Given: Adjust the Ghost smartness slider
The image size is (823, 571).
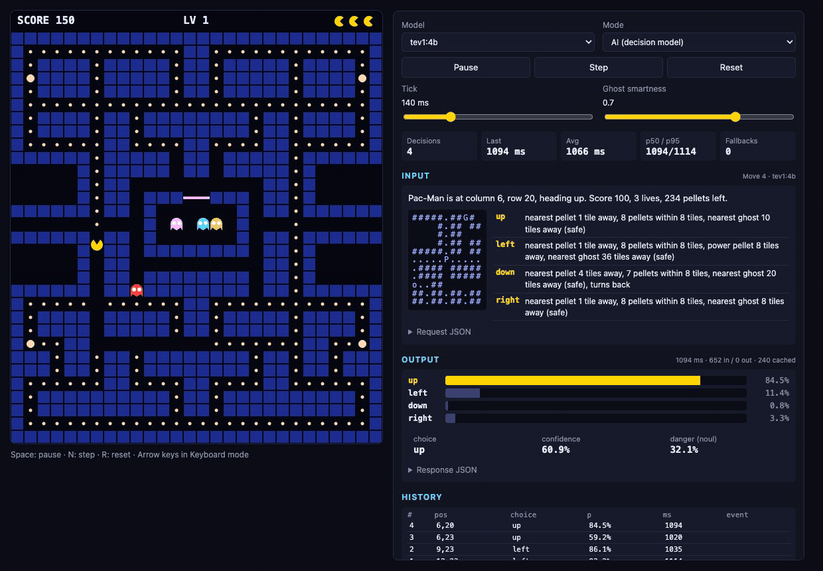Looking at the screenshot, I should pyautogui.click(x=699, y=117).
